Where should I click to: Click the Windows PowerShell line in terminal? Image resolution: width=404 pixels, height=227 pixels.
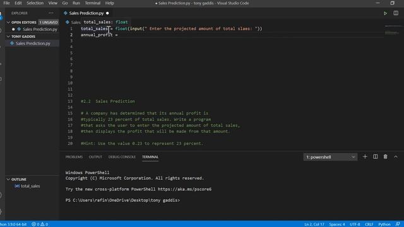[87, 172]
